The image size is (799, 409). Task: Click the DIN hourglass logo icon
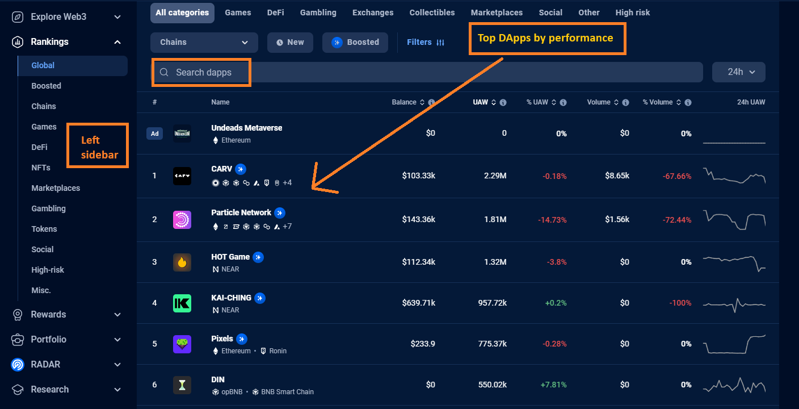[x=182, y=385]
